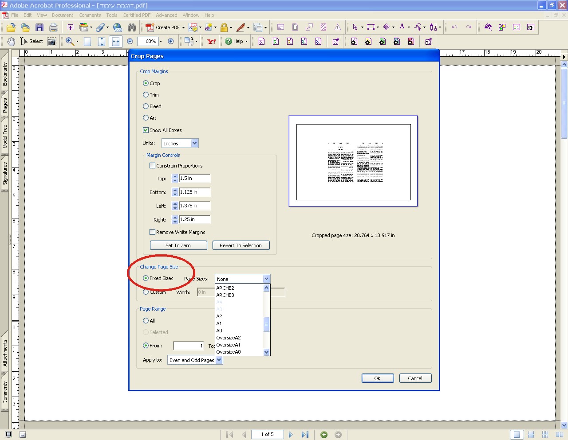Screen dimensions: 568x440
Task: Expand the Apply to Even and Odd Pages dropdown
Action: point(219,360)
